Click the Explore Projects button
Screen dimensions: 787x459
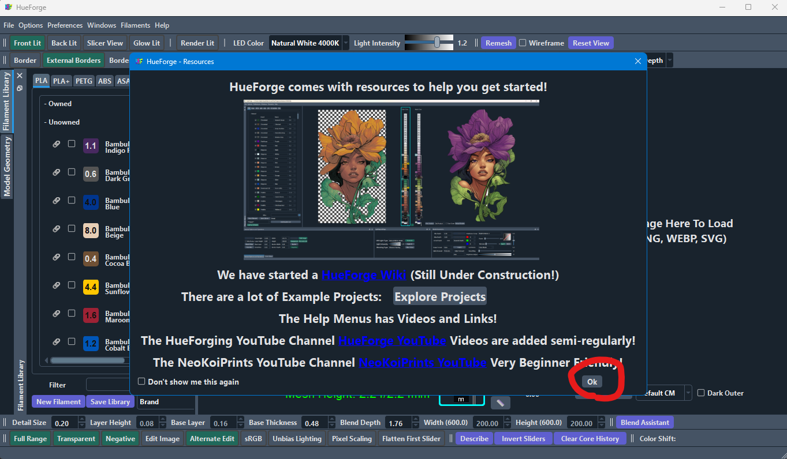click(440, 297)
